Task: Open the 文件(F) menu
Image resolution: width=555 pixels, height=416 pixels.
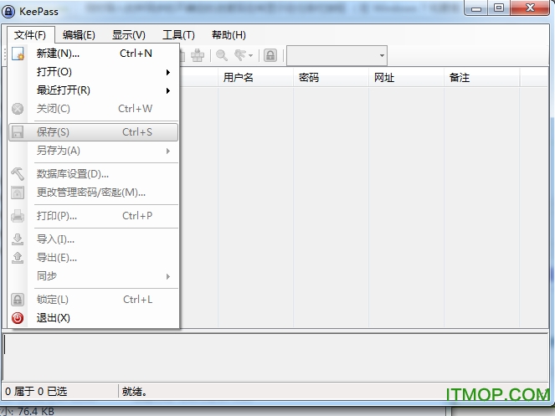Action: (x=30, y=35)
